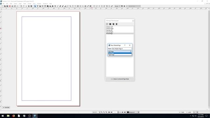Click the New master page icon in Manage Masterpages
This screenshot has width=210, height=118.
(x=107, y=24)
